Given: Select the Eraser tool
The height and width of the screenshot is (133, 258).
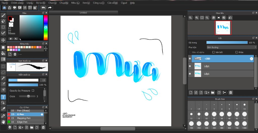Looking at the screenshot, I should click(x=3, y=21).
